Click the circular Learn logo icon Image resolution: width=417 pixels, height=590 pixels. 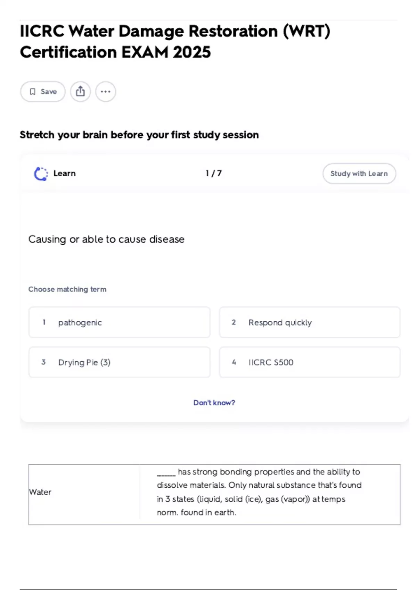pyautogui.click(x=41, y=174)
